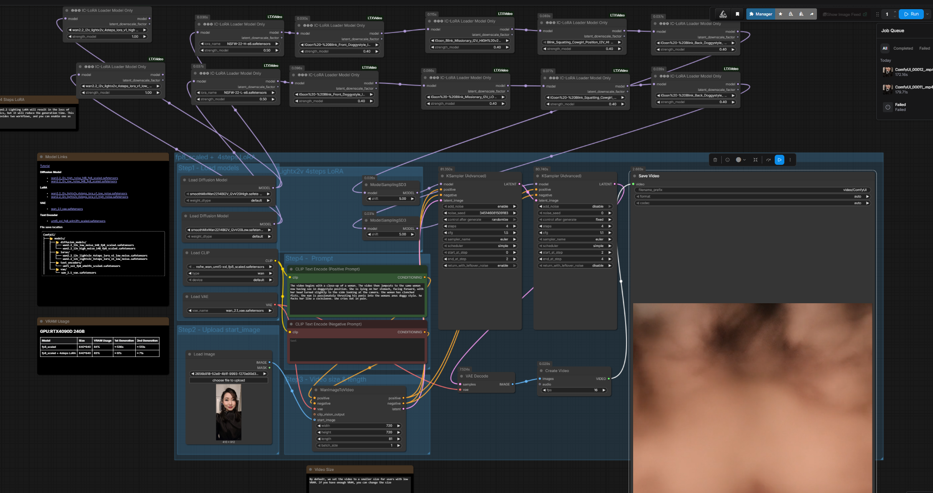
Task: Click choose file to upload button
Action: click(228, 380)
